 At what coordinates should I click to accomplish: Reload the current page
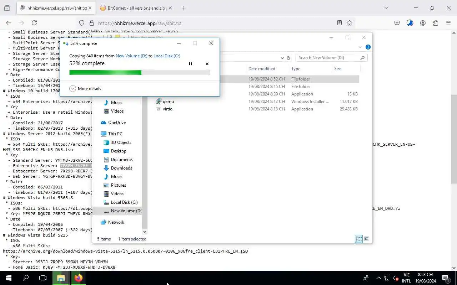[34, 23]
